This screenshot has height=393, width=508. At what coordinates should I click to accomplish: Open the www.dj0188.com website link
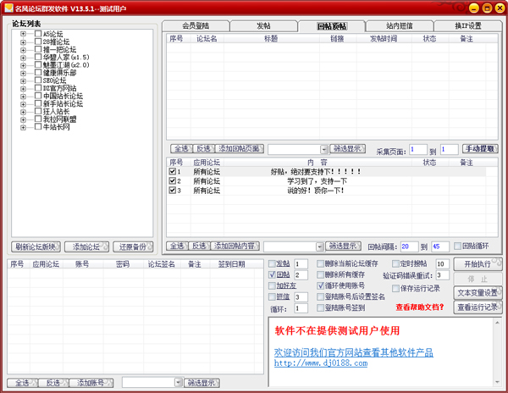click(321, 363)
